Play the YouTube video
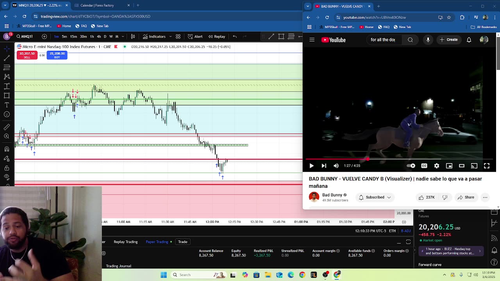 tap(311, 166)
